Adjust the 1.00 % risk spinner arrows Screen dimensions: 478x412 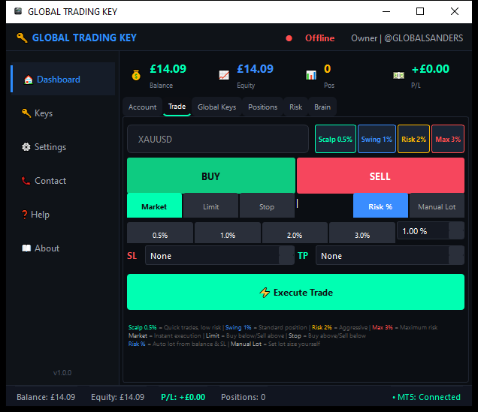click(456, 231)
